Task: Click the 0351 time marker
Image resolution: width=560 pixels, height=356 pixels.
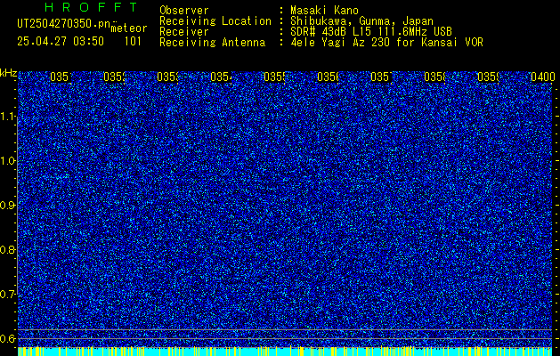Action: point(61,77)
